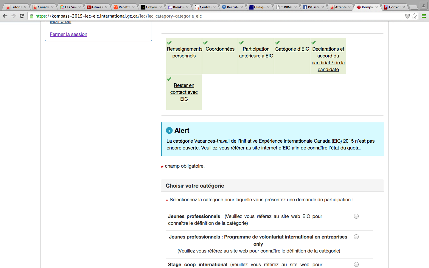This screenshot has width=429, height=268.
Task: Click the URL address bar
Action: tap(209, 16)
